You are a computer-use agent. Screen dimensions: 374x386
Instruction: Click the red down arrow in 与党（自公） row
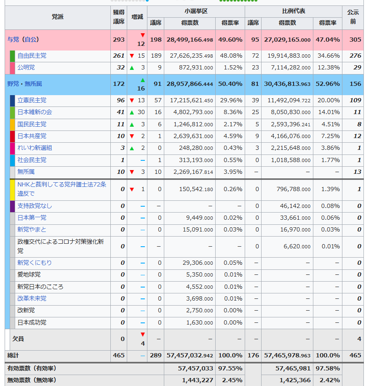click(143, 35)
